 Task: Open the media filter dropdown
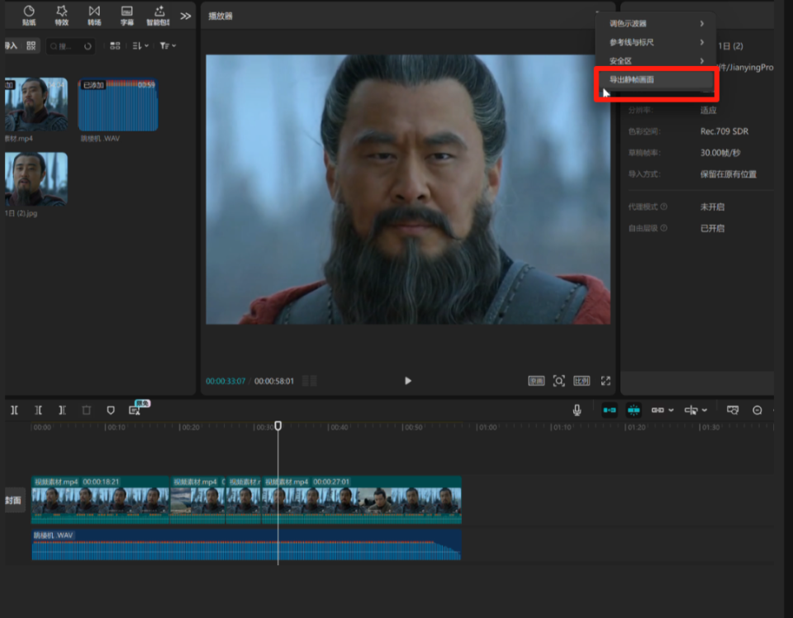[x=168, y=45]
